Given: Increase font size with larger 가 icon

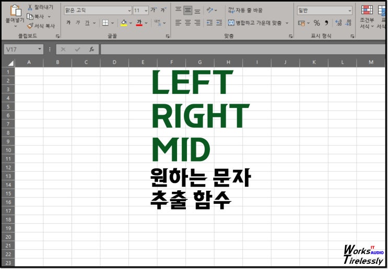Looking at the screenshot, I should point(154,10).
